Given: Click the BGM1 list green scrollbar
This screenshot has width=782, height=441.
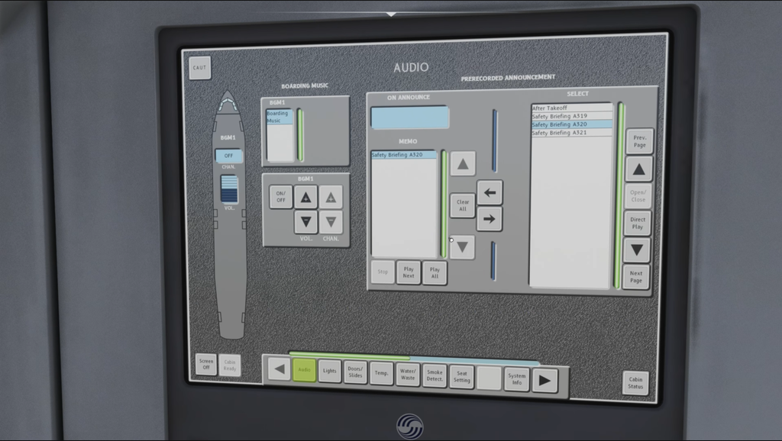Looking at the screenshot, I should click(300, 135).
